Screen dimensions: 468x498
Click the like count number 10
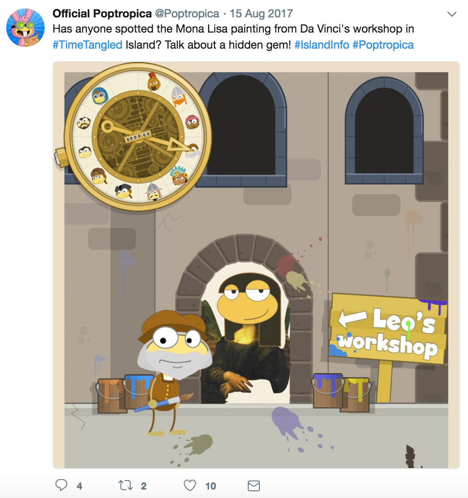point(211,486)
